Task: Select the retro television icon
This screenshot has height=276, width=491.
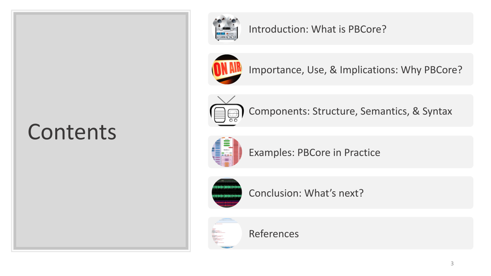Action: (227, 111)
